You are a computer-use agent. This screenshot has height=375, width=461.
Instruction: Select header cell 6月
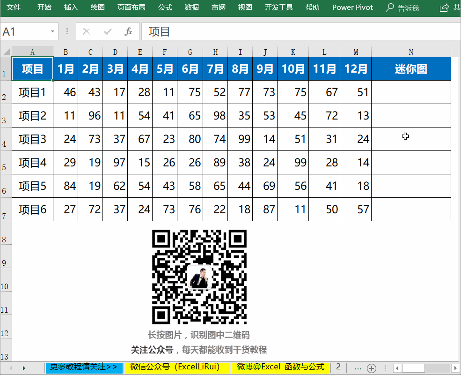[x=190, y=69]
